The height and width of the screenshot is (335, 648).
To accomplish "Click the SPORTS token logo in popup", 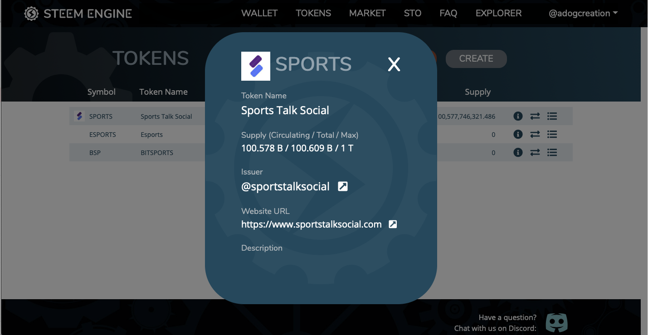I will tap(256, 66).
